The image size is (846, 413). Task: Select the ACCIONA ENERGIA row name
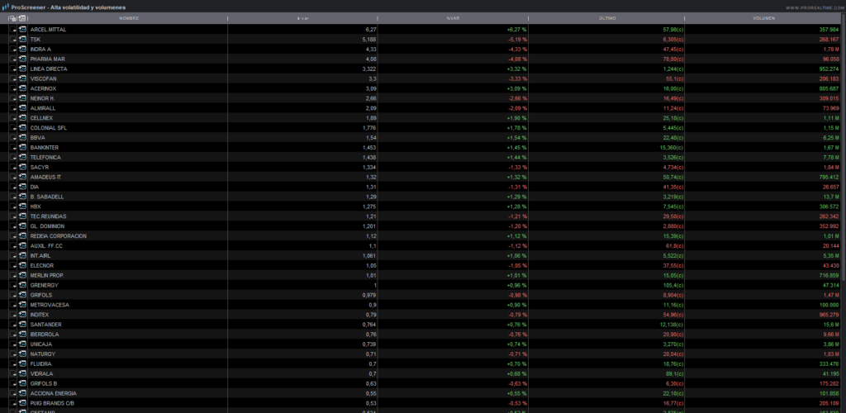(x=54, y=394)
